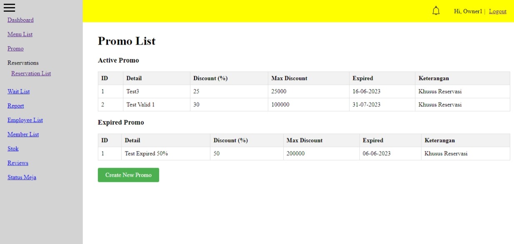
Task: Open the Report page
Action: click(16, 106)
